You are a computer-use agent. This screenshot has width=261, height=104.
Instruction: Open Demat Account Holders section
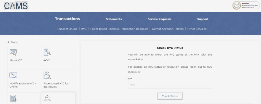(x=168, y=29)
